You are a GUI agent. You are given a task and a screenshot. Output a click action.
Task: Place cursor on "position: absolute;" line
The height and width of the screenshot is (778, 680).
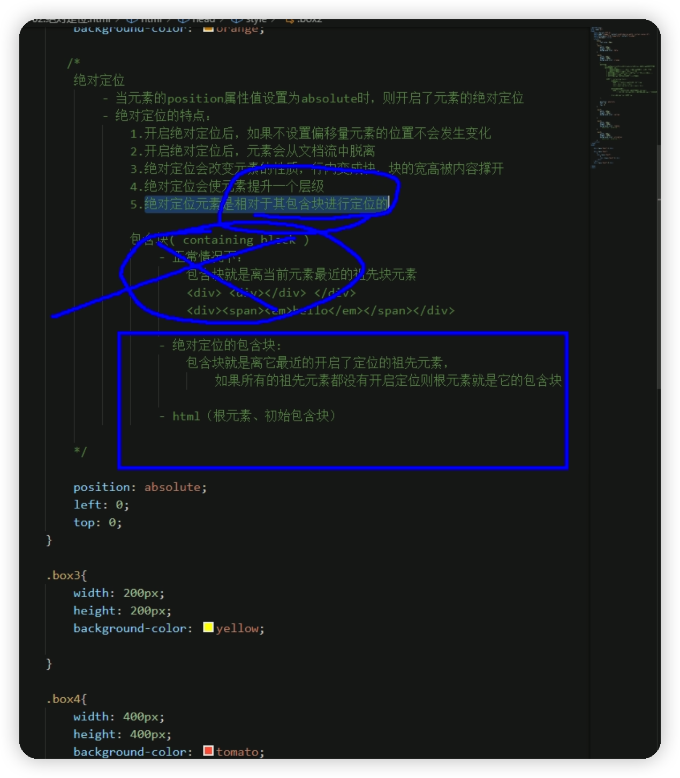tap(140, 487)
